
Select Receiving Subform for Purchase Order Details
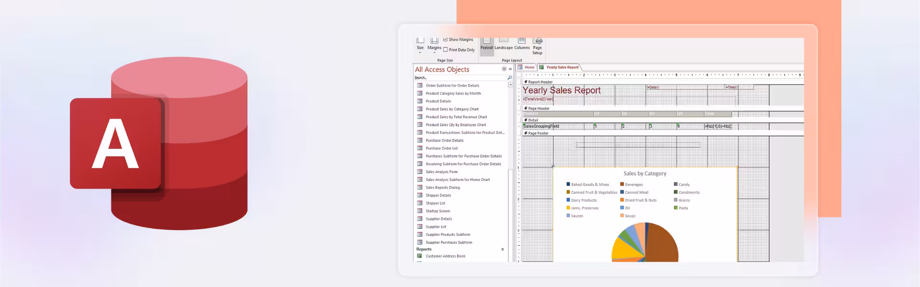click(463, 164)
